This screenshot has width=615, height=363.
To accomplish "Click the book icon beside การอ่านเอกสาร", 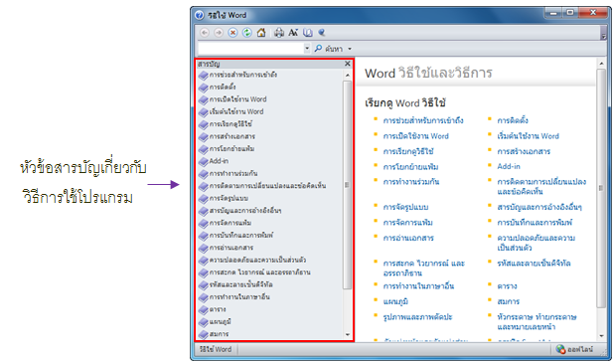I will click(x=203, y=248).
